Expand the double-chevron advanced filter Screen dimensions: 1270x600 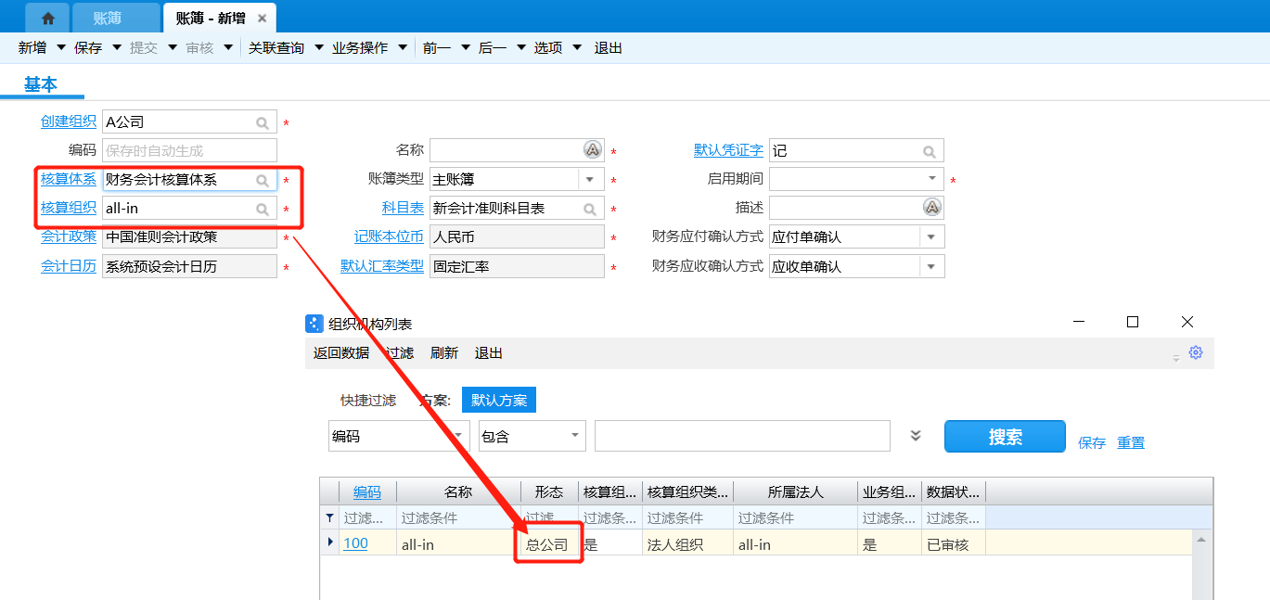pyautogui.click(x=916, y=436)
